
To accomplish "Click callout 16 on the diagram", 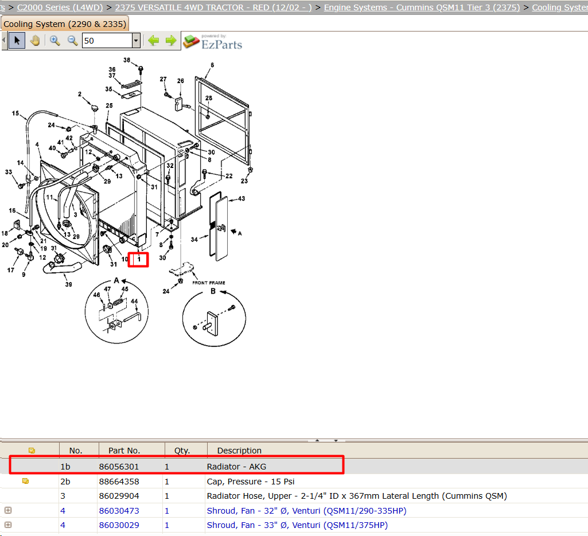I will [13, 210].
